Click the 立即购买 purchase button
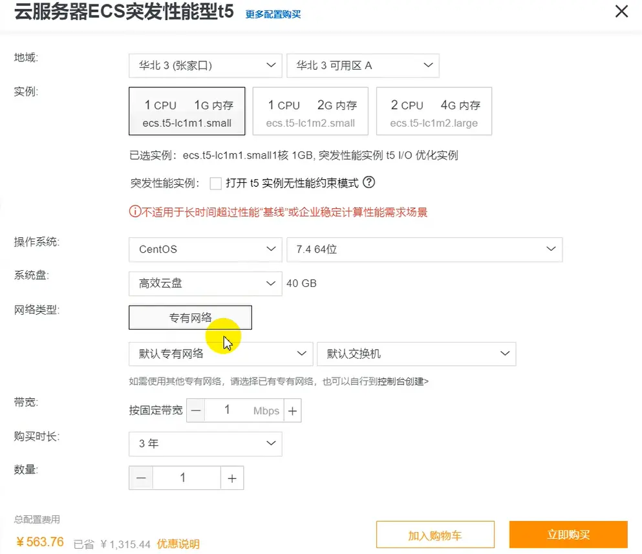 568,534
